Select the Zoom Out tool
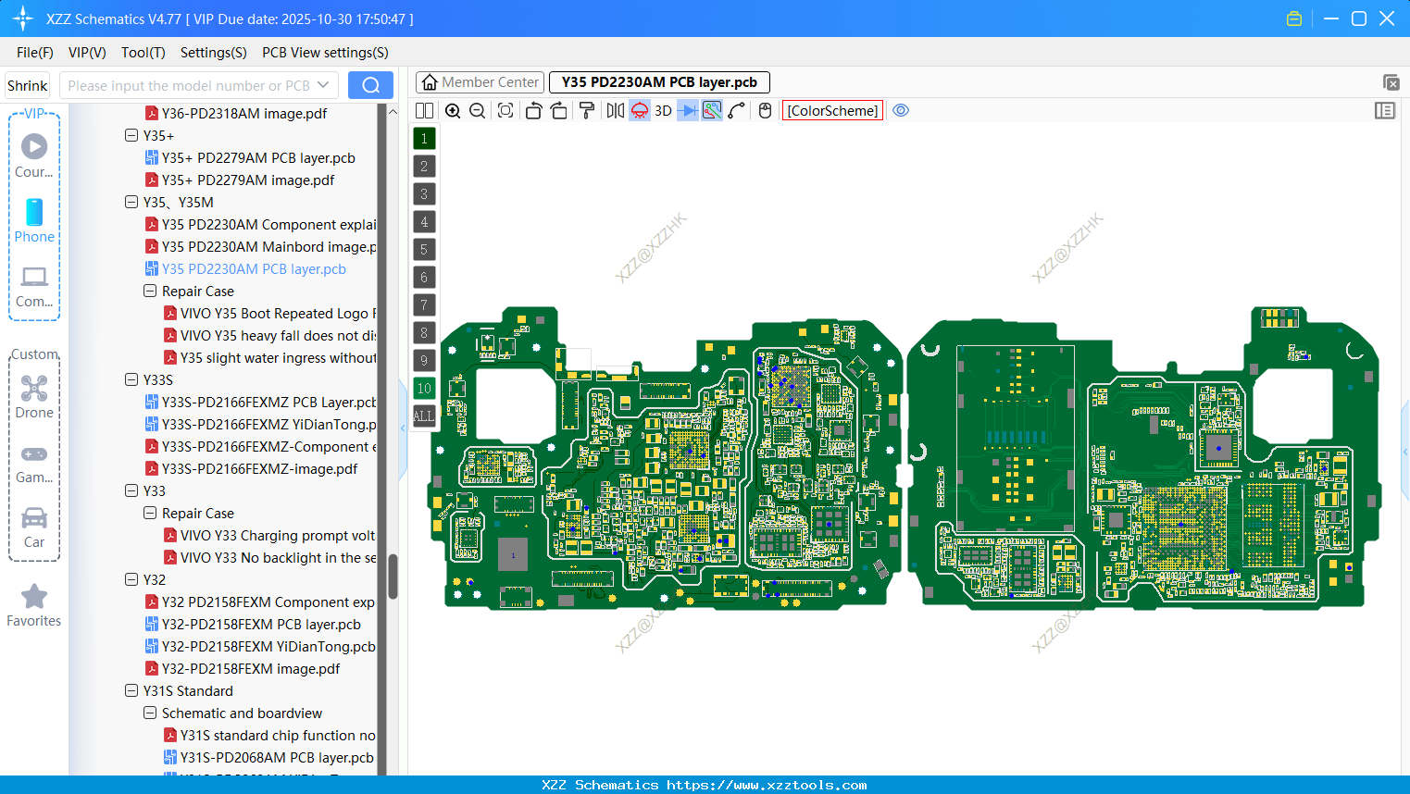The image size is (1410, 794). pos(477,110)
